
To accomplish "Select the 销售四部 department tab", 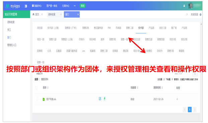I will pyautogui.click(x=161, y=39).
